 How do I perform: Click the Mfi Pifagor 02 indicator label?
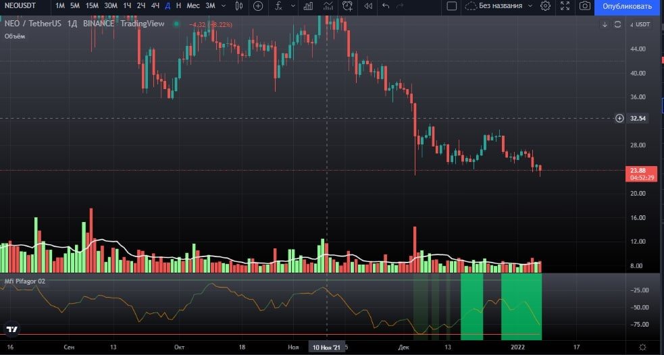[24, 280]
